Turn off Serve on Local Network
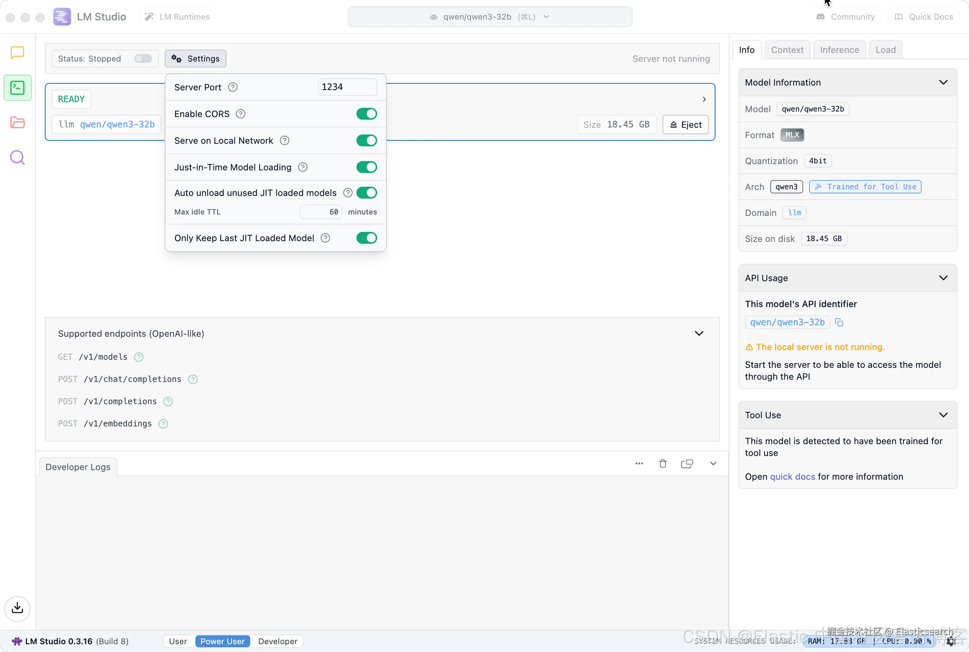Image resolution: width=969 pixels, height=652 pixels. point(366,140)
